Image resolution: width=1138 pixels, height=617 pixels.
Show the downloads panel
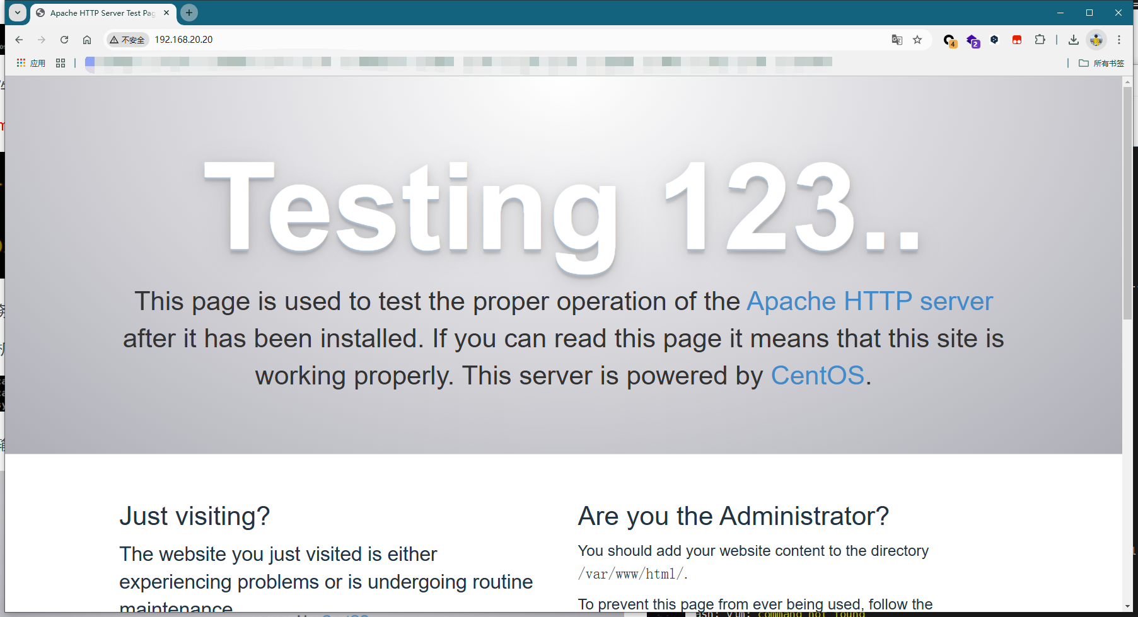tap(1074, 40)
